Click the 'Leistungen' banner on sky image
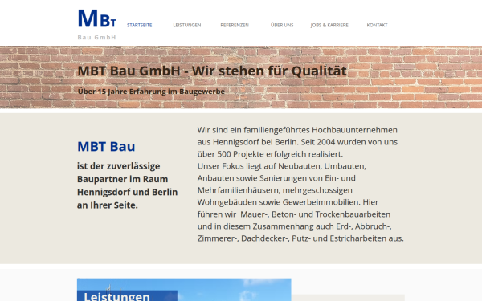 127,295
